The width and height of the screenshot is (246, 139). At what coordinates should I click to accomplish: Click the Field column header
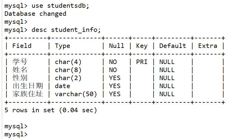click(x=22, y=46)
